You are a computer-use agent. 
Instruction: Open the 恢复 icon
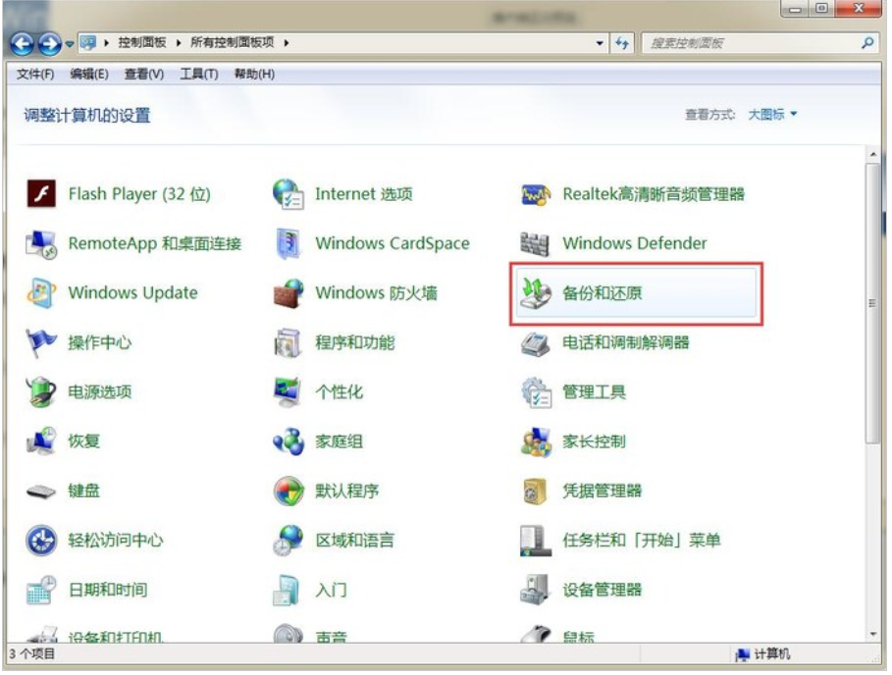point(41,441)
